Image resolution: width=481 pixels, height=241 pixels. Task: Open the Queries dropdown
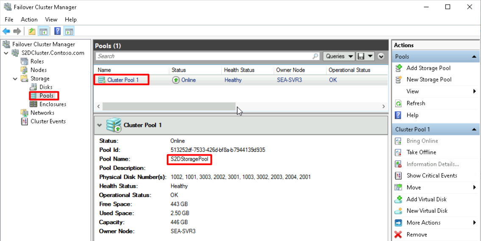click(339, 56)
